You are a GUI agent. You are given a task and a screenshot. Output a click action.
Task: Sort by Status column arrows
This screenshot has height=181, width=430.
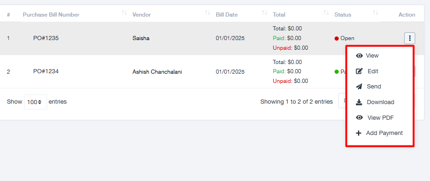(376, 12)
